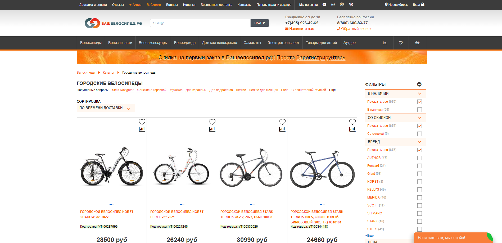The height and width of the screenshot is (243, 502).
Task: Request Обратный звонок callback
Action: click(x=354, y=29)
